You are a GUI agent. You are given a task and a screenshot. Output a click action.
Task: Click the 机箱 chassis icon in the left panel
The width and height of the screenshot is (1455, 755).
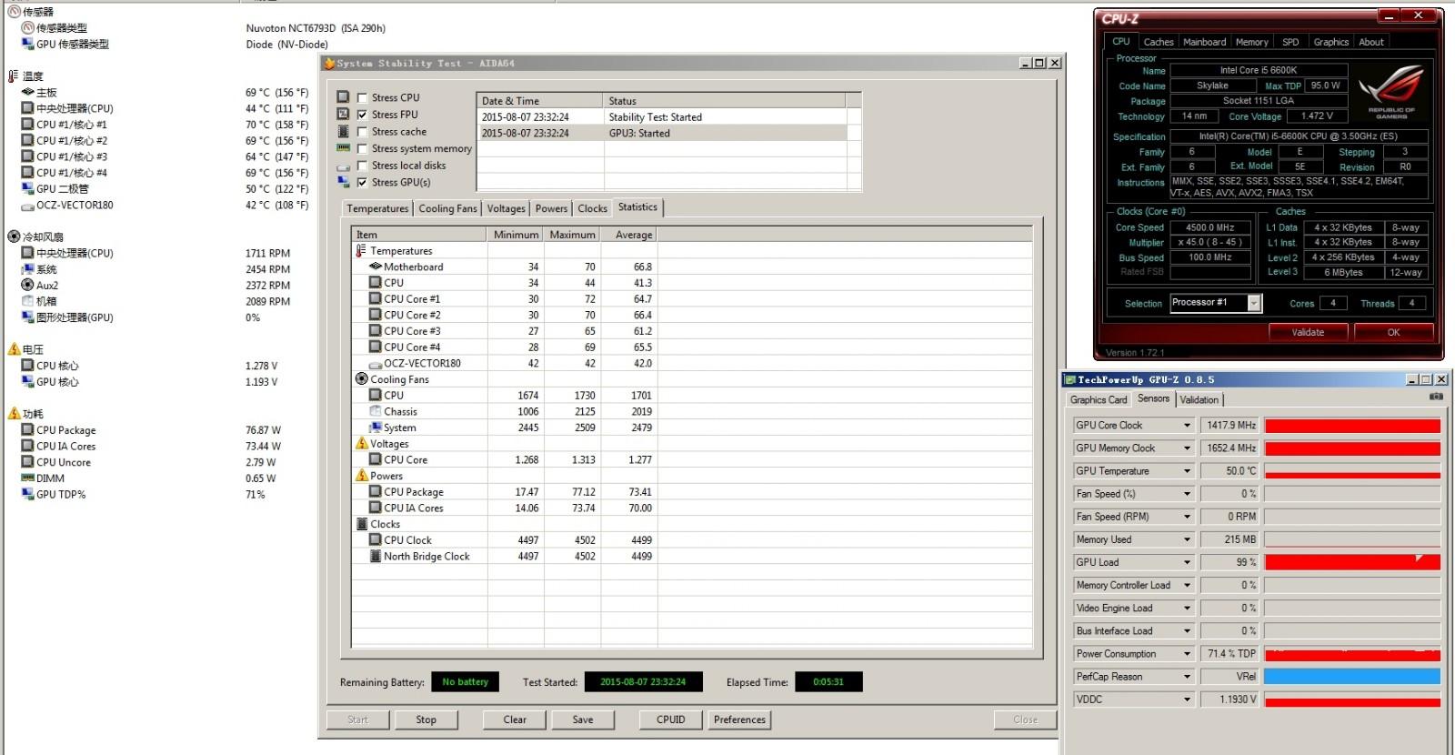point(27,302)
